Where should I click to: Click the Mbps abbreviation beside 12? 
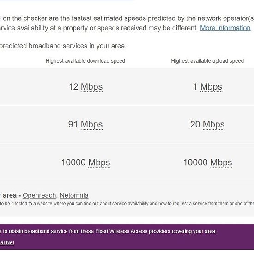point(92,87)
